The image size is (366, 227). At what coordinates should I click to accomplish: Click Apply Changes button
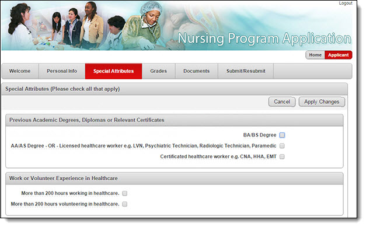(x=322, y=102)
